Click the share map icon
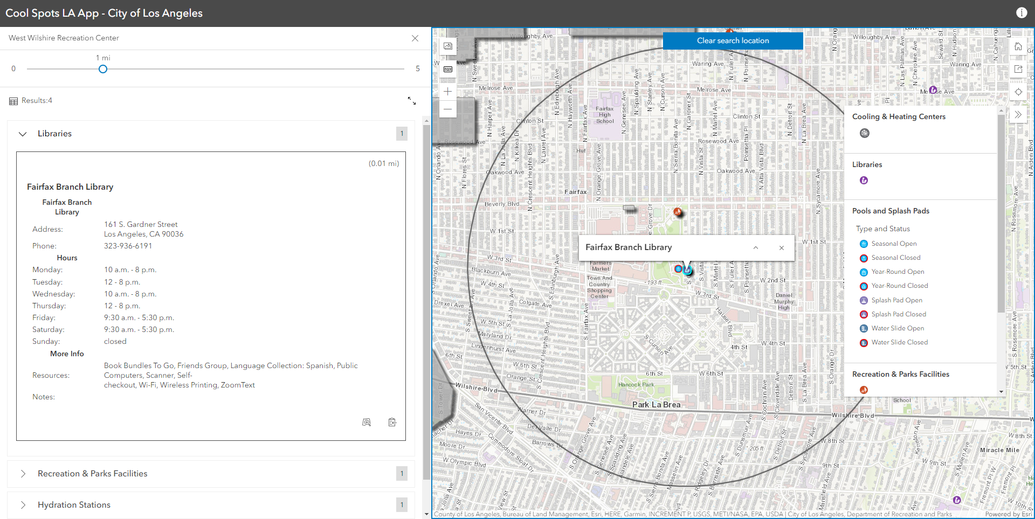Viewport: 1035px width, 519px height. click(x=1018, y=69)
